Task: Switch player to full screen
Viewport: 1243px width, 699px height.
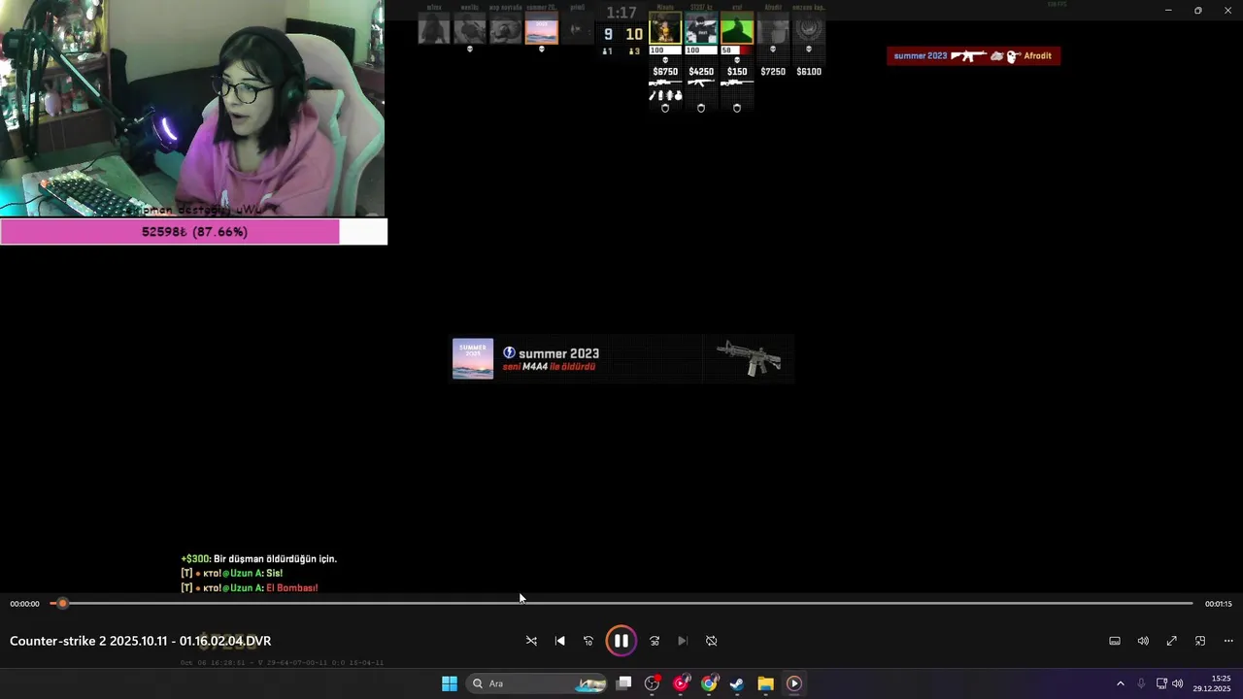Action: point(1172,641)
